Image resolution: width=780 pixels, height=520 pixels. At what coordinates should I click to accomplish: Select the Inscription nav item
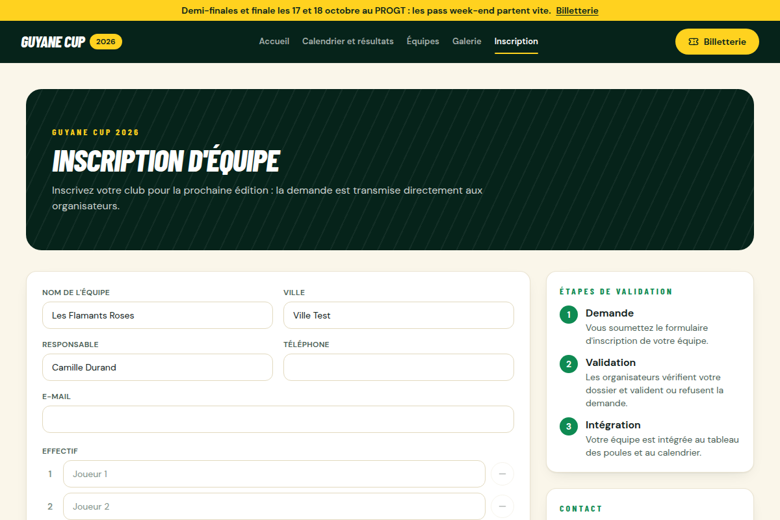516,41
